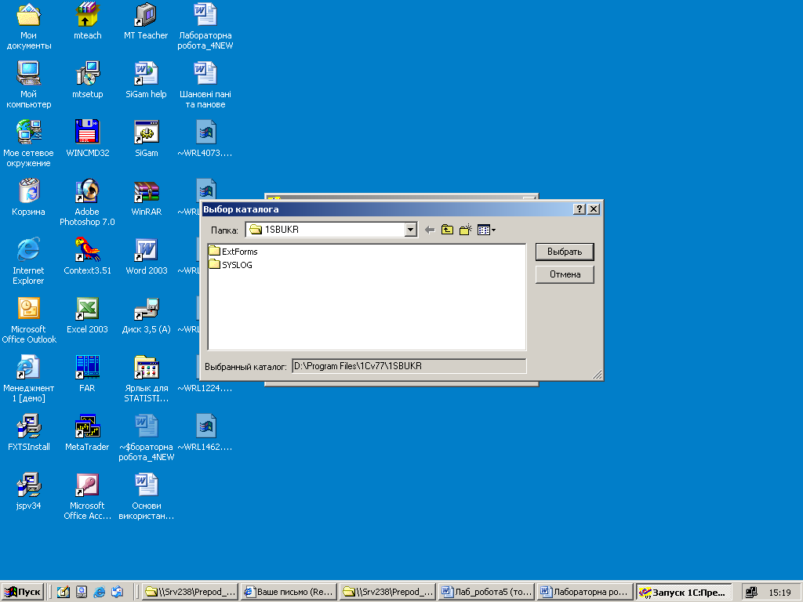Select the Ярлык для STATISTI... shortcut
Viewport: 803px width, 602px height.
coord(147,379)
